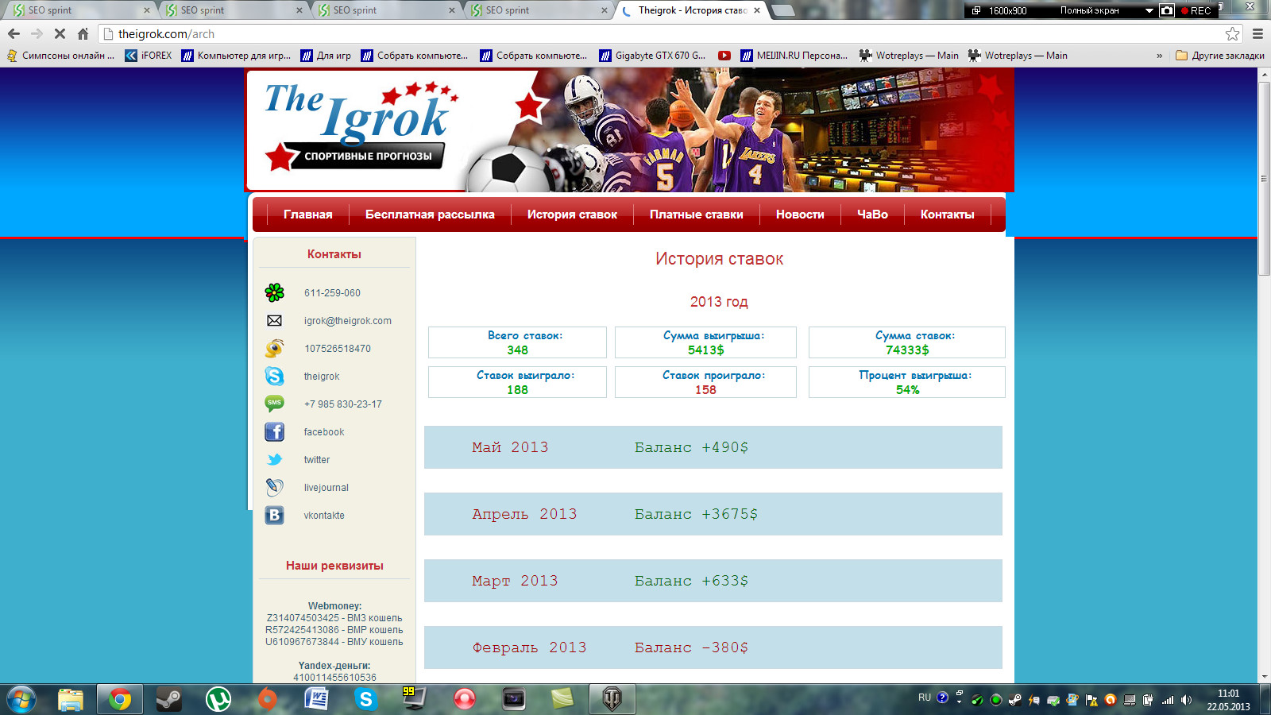Open Steam from the taskbar
This screenshot has height=715, width=1271.
168,699
